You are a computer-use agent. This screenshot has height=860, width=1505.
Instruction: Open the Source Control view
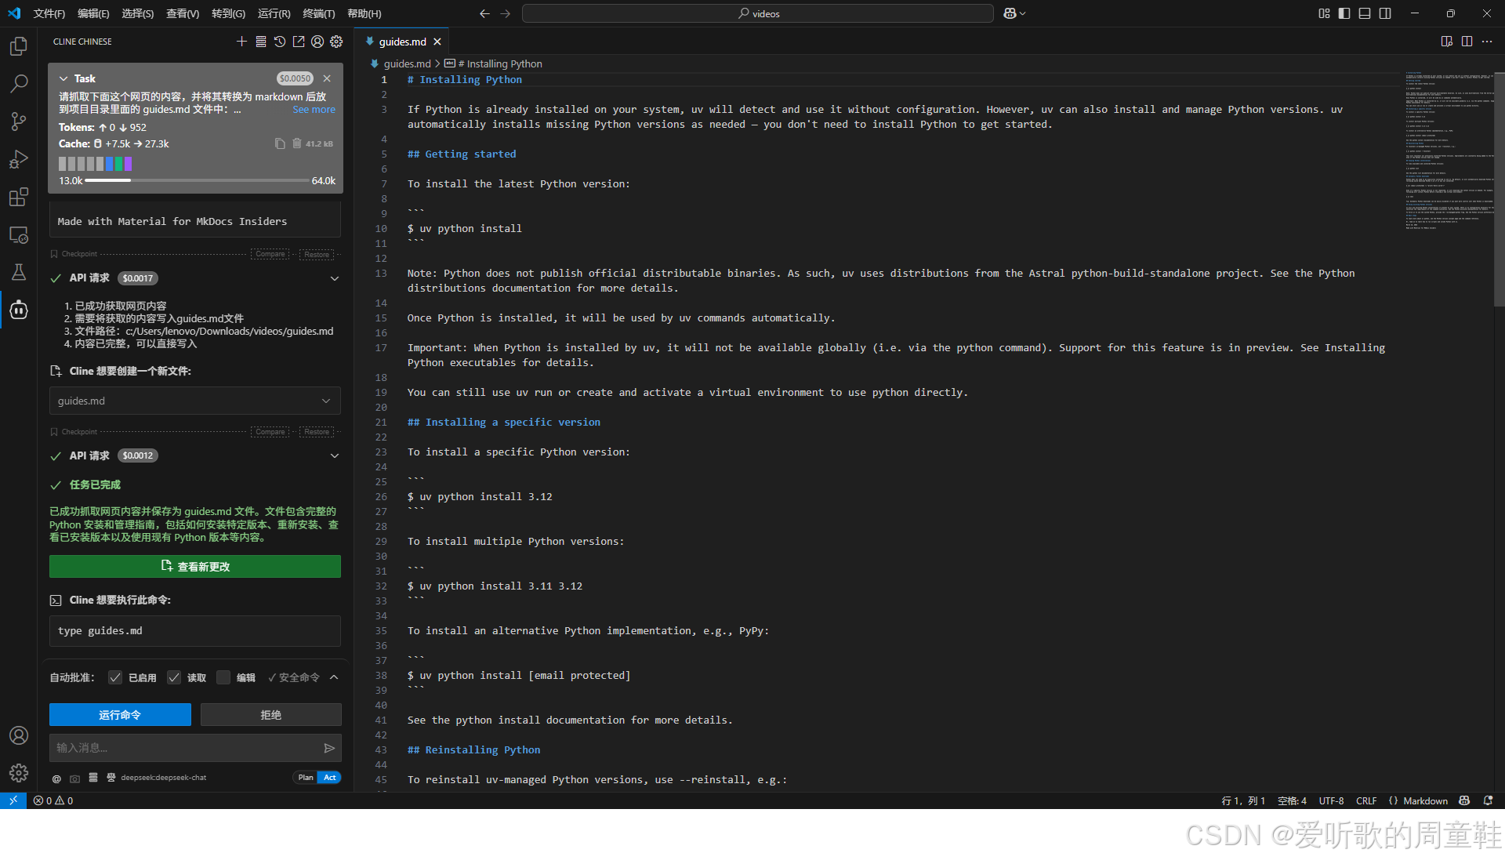point(19,121)
